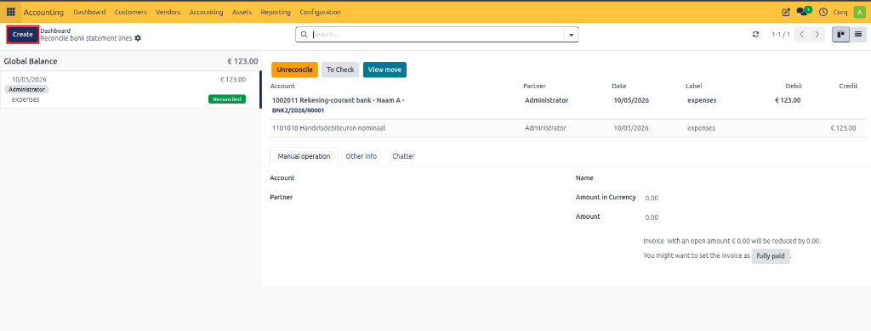Click the refresh icon near pager
The width and height of the screenshot is (871, 331).
755,35
